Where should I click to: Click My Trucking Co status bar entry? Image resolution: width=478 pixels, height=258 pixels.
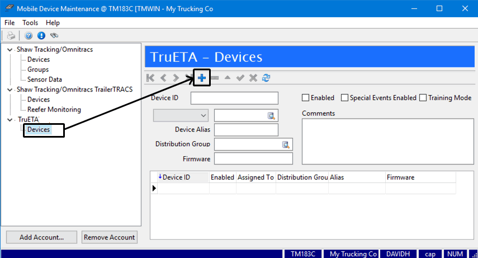pos(351,254)
